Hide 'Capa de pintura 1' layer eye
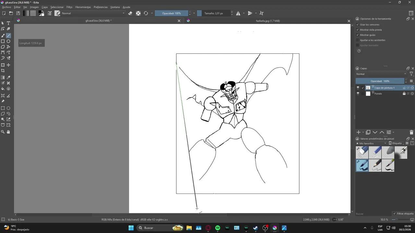 (x=358, y=88)
